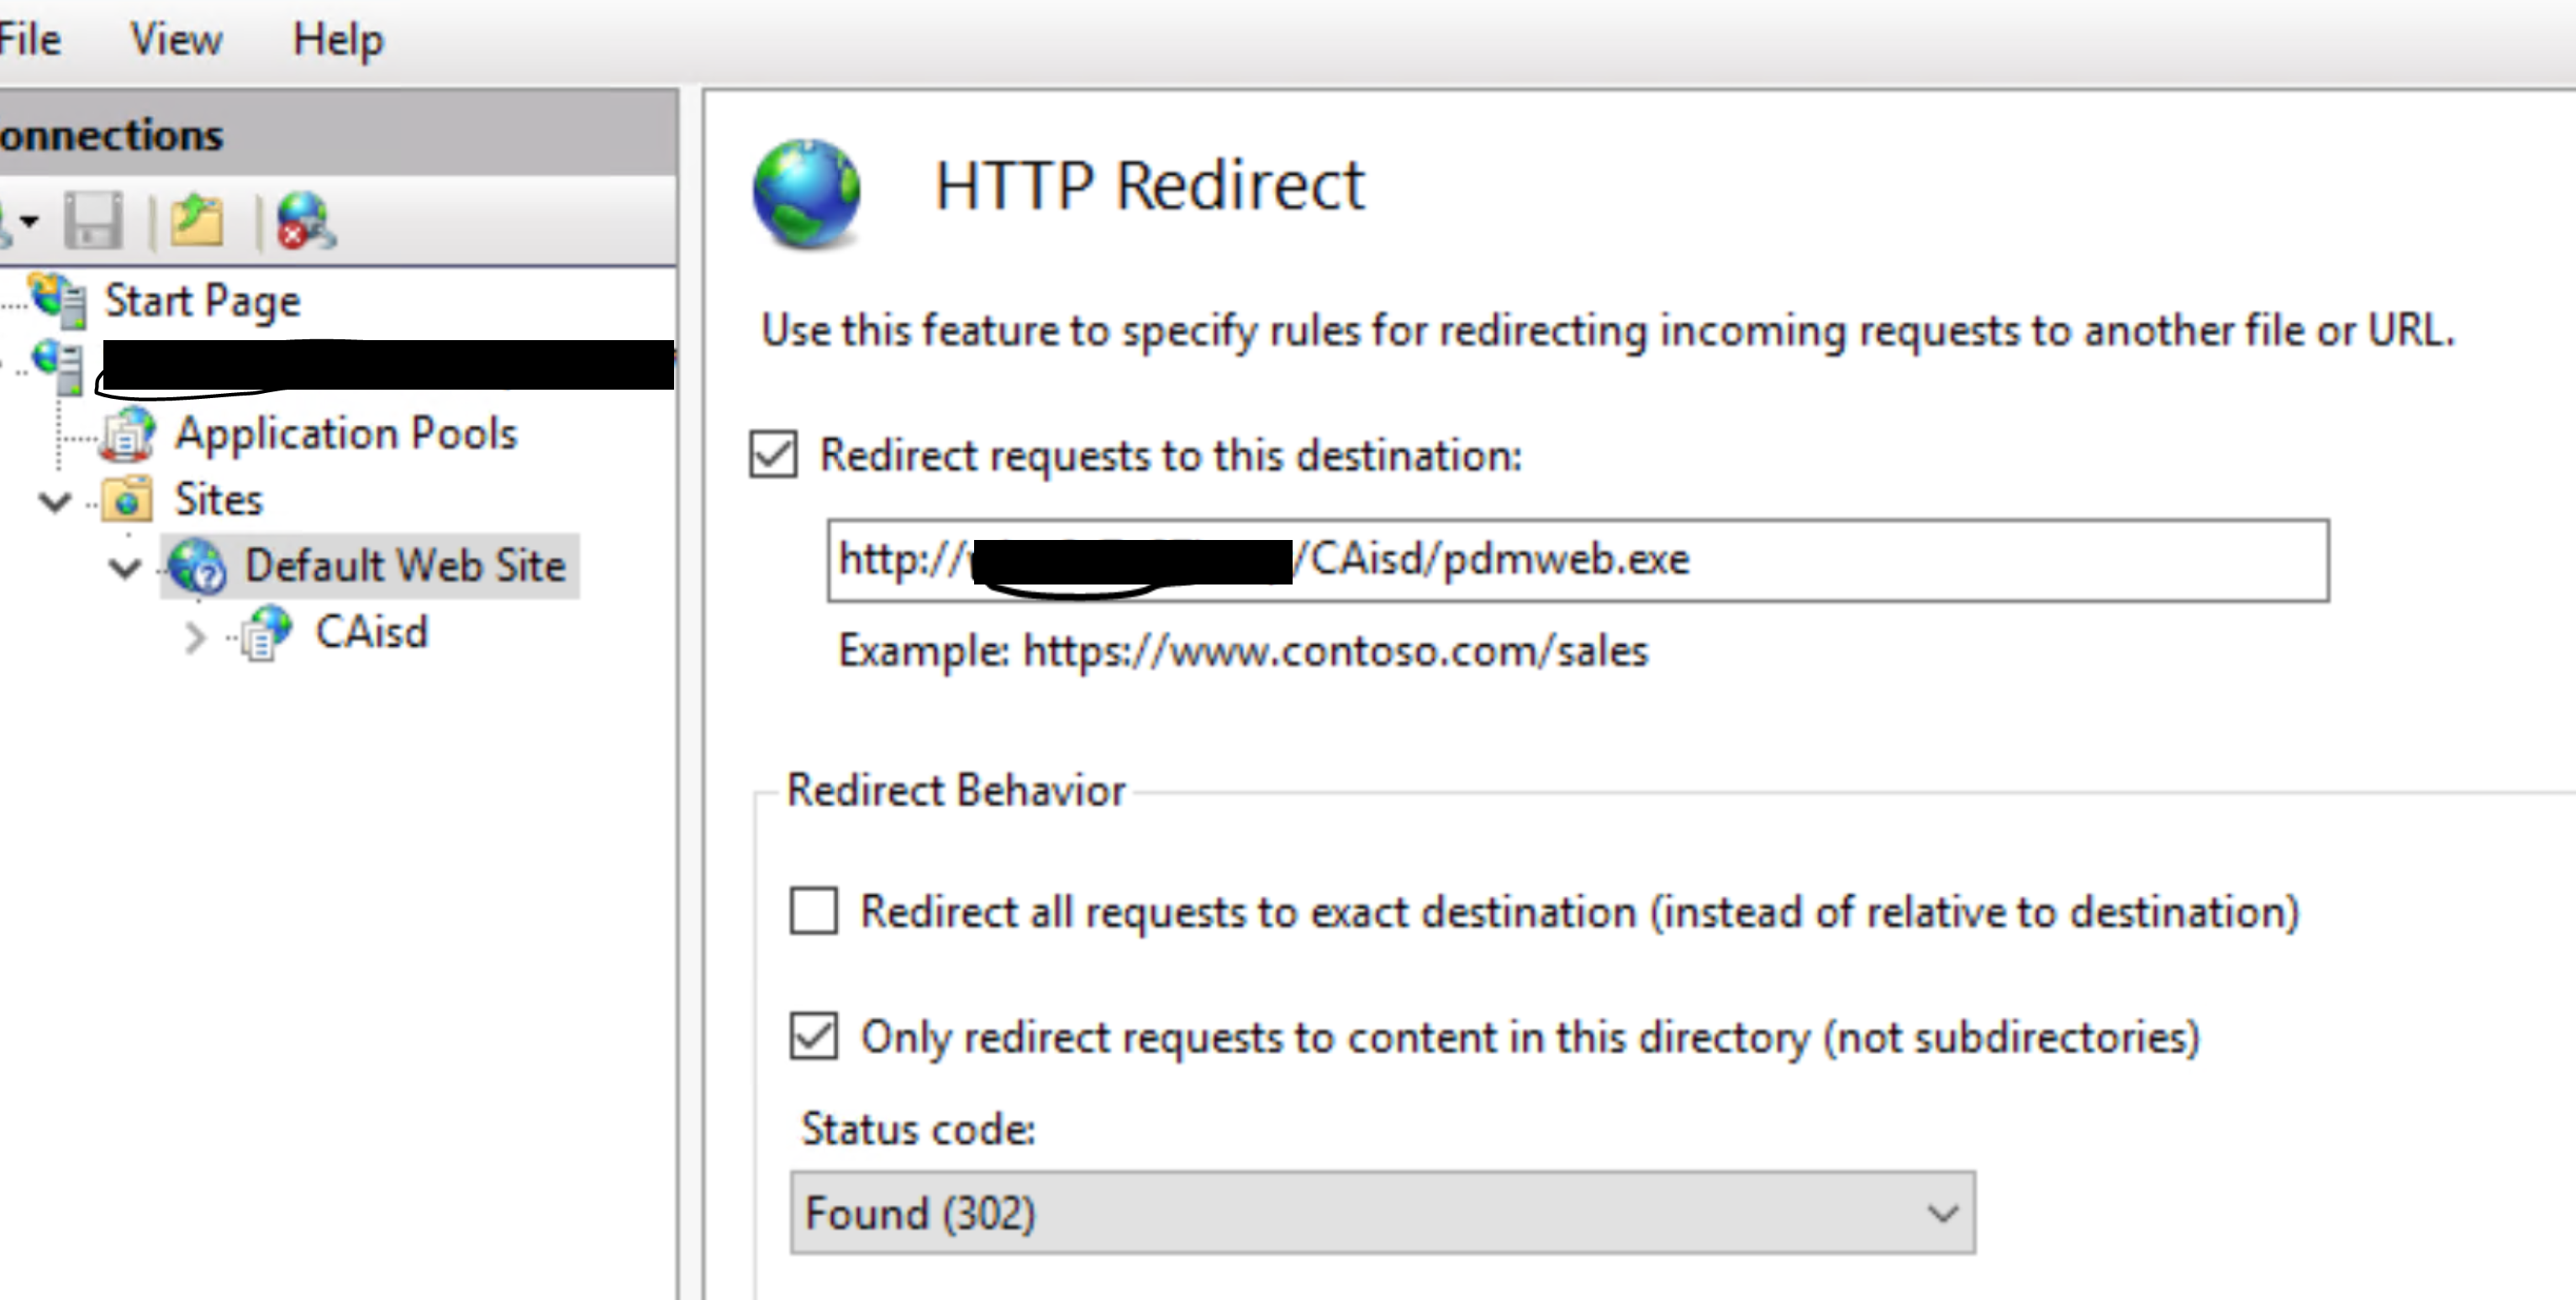Select the Start Page tree item

pyautogui.click(x=202, y=300)
